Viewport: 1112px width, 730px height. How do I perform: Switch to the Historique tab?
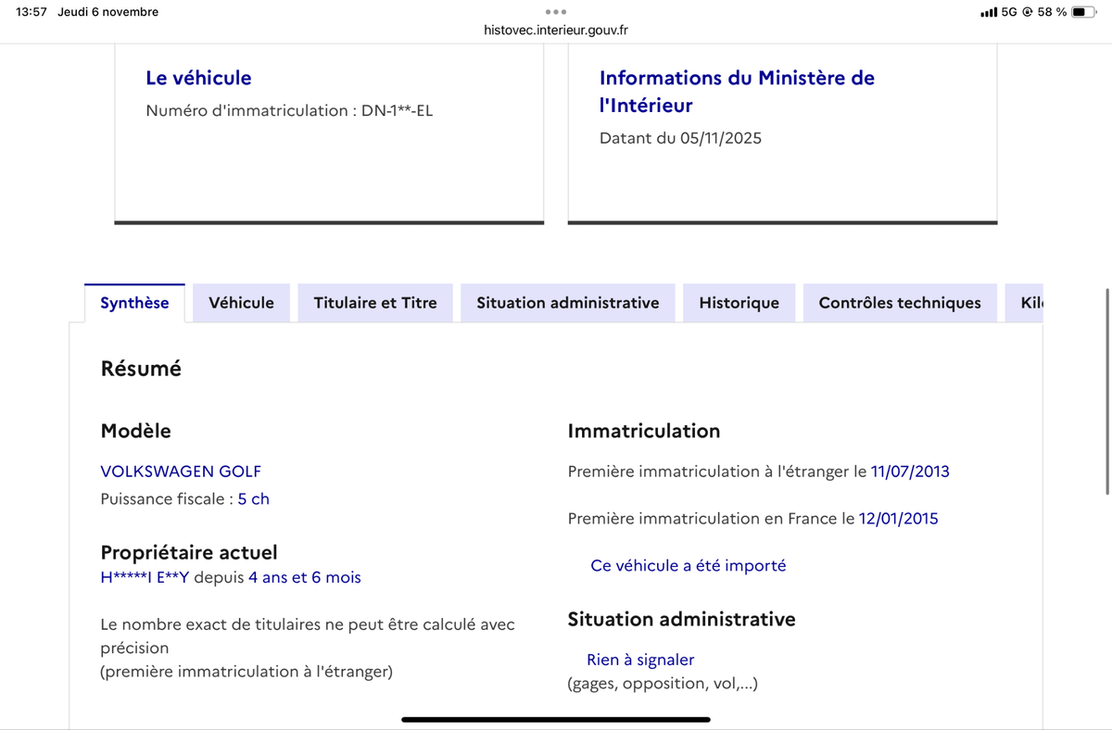click(739, 303)
